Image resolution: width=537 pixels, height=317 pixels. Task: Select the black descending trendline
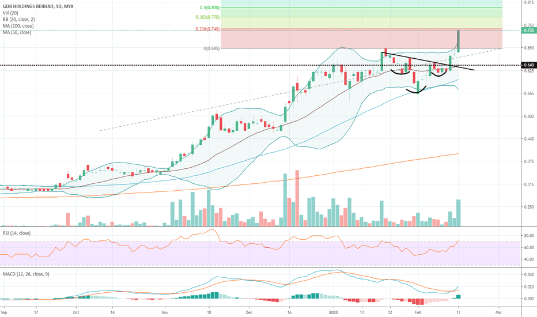pos(428,62)
